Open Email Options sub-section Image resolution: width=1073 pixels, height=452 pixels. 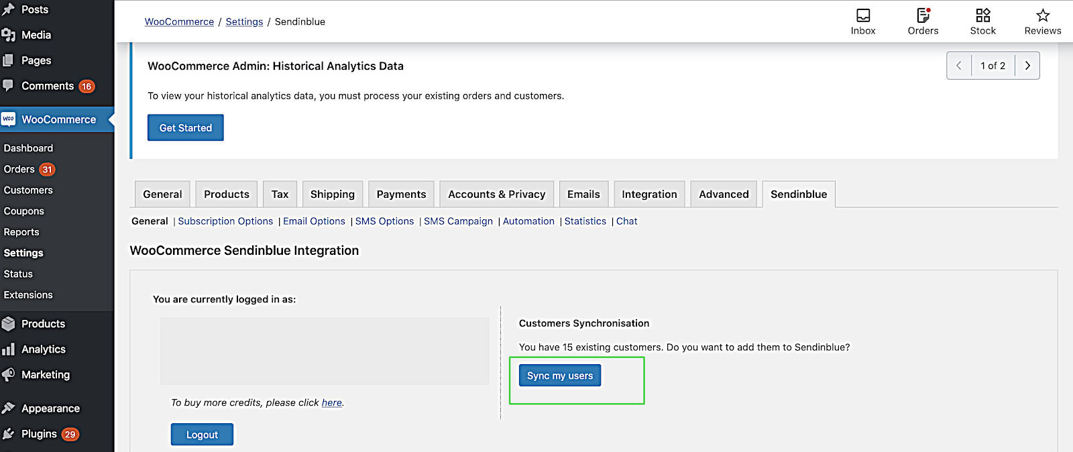click(x=314, y=221)
